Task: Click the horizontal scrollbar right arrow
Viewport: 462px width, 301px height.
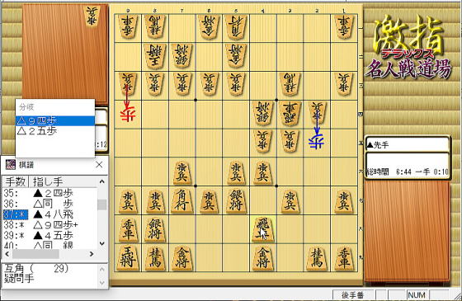Action: coord(92,254)
